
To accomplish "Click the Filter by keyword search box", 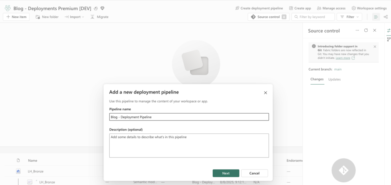I will (313, 17).
